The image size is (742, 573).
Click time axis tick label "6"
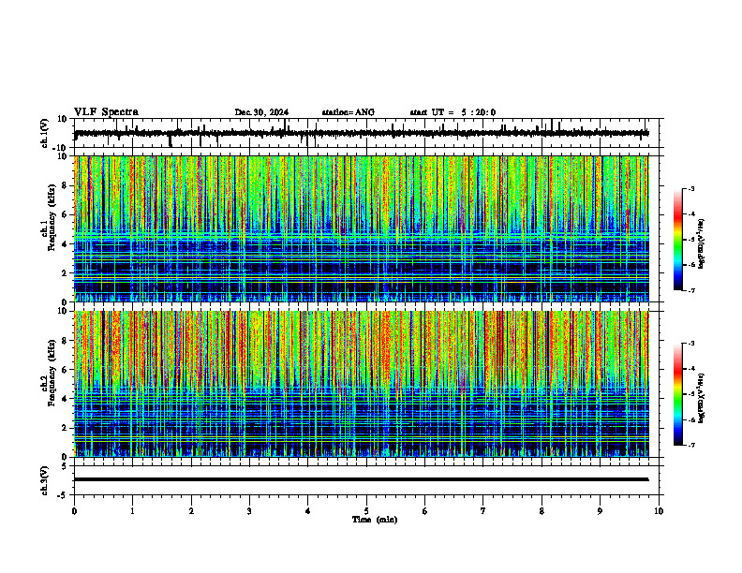(x=425, y=511)
